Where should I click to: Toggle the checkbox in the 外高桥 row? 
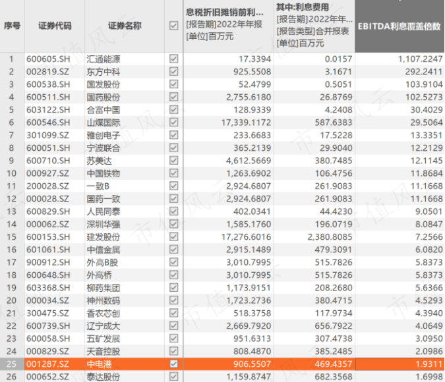[173, 275]
